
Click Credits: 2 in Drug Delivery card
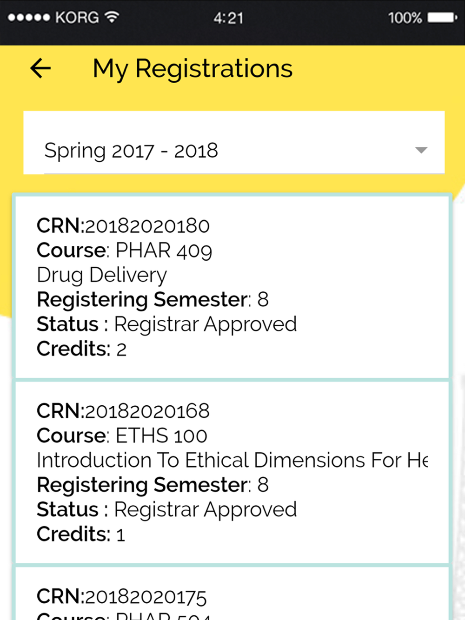click(x=82, y=349)
